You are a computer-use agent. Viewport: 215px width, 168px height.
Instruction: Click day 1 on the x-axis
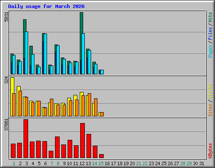click(x=14, y=163)
